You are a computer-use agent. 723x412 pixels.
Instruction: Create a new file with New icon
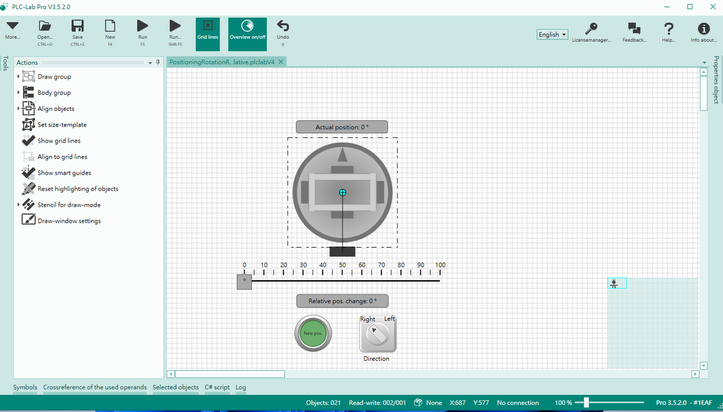pyautogui.click(x=110, y=26)
